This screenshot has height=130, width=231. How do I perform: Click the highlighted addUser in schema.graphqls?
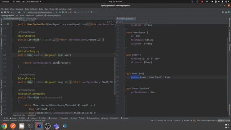[135, 77]
